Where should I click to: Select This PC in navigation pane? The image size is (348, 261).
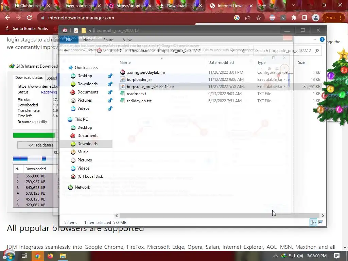pos(81,119)
